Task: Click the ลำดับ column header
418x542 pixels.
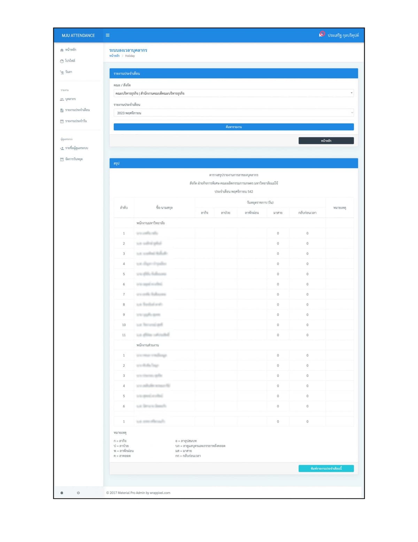Action: click(x=124, y=208)
